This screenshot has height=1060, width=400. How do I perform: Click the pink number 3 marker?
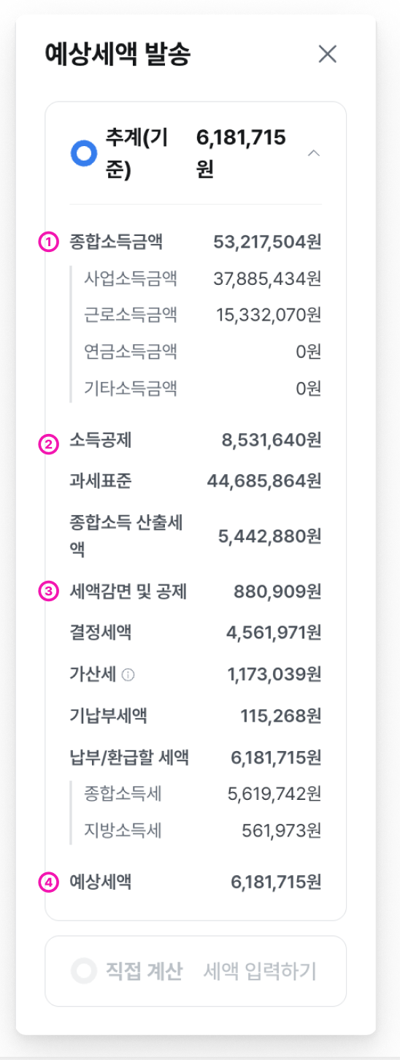point(49,592)
